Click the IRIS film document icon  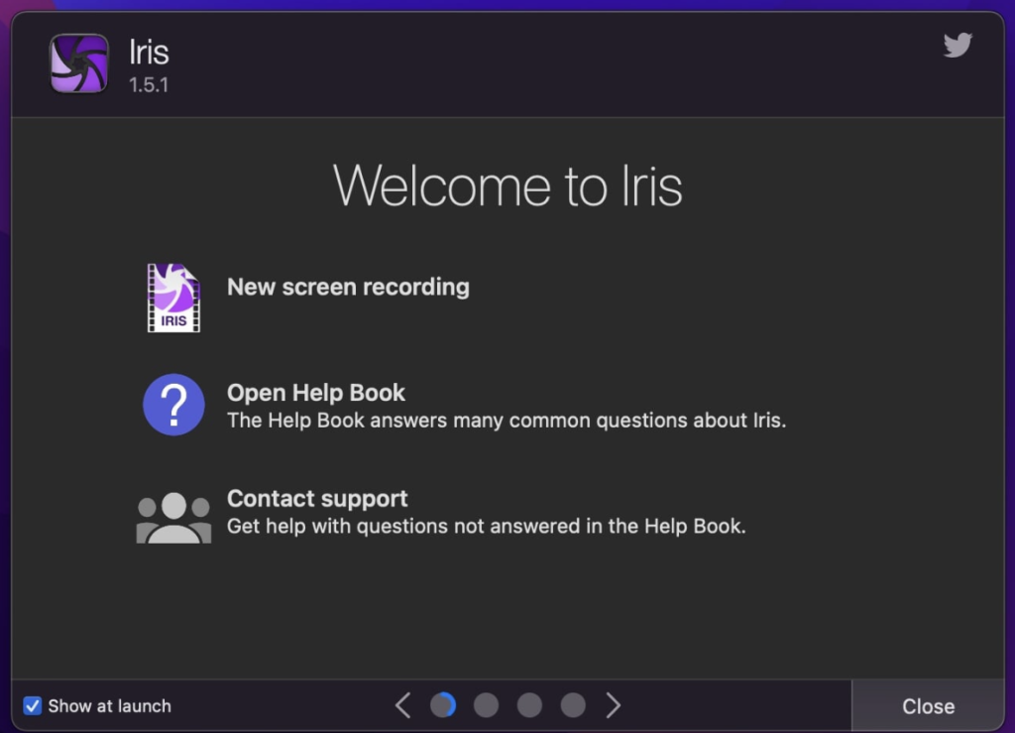click(x=173, y=298)
